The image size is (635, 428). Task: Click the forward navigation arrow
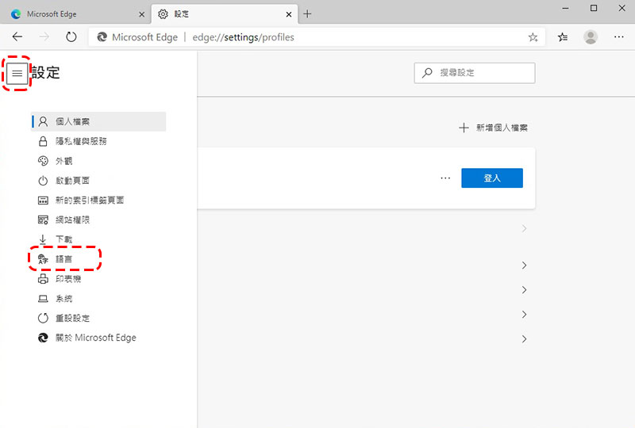44,36
